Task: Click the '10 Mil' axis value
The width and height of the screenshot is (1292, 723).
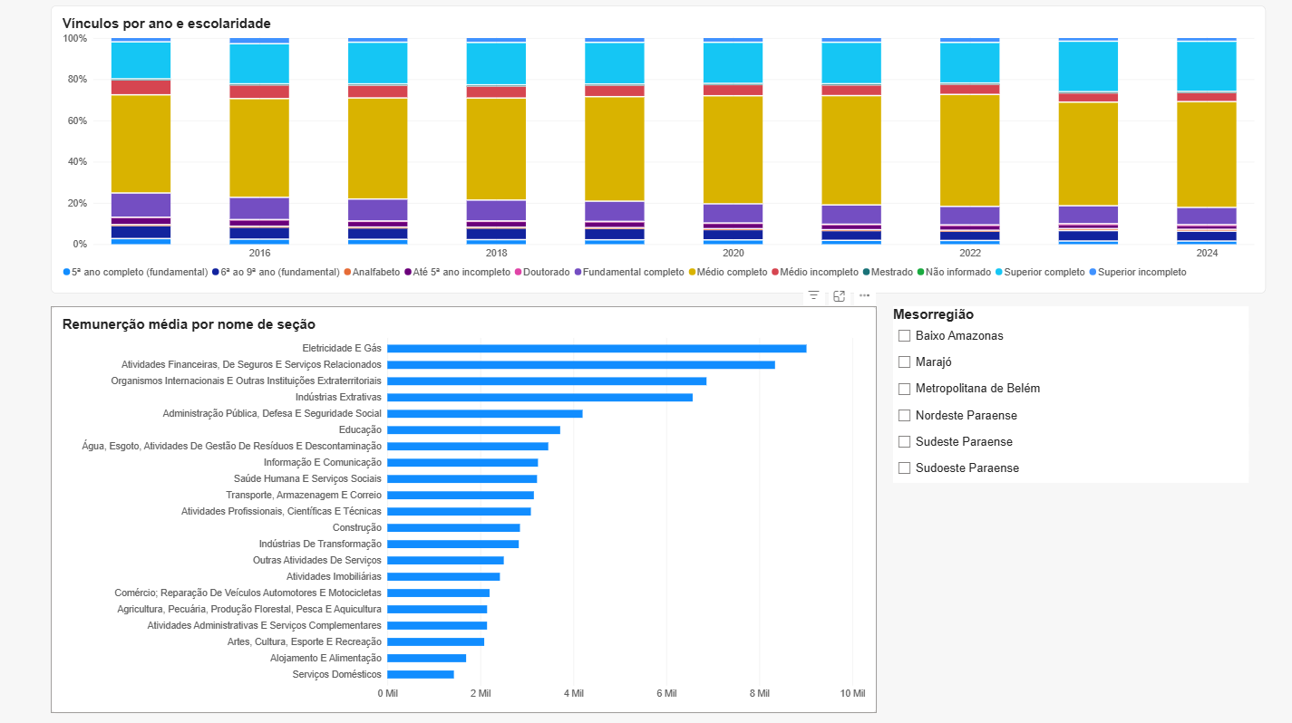Action: coord(852,694)
